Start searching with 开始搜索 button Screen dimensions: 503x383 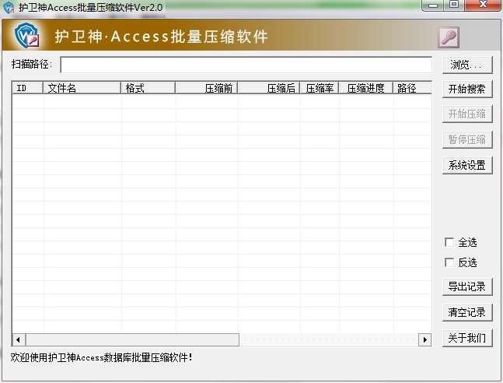coord(467,89)
